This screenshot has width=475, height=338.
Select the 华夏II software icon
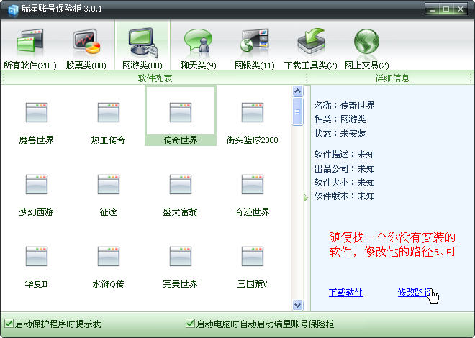(37, 257)
